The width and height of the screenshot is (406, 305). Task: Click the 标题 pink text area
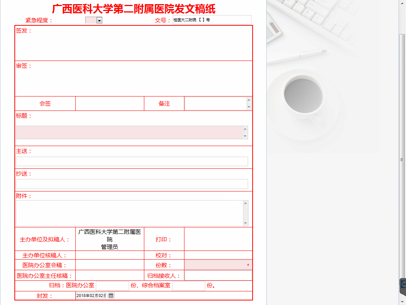pyautogui.click(x=129, y=132)
